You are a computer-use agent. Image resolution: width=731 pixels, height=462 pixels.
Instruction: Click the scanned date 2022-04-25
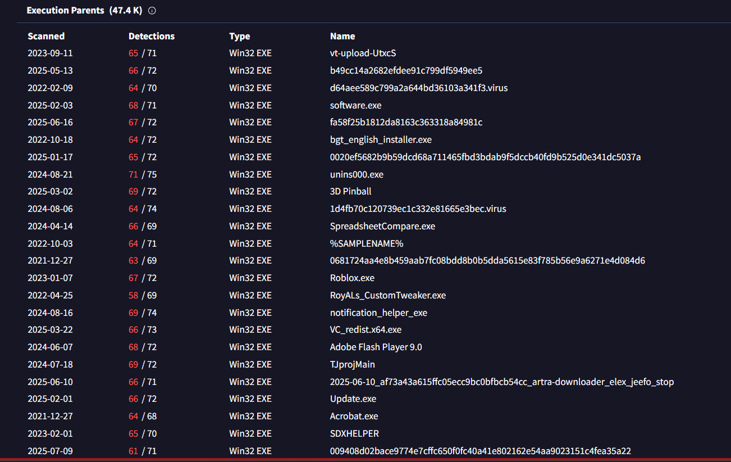[x=50, y=296]
